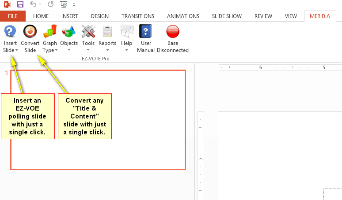Open the User Manual book icon
Screen dimensions: 342x200
(146, 31)
